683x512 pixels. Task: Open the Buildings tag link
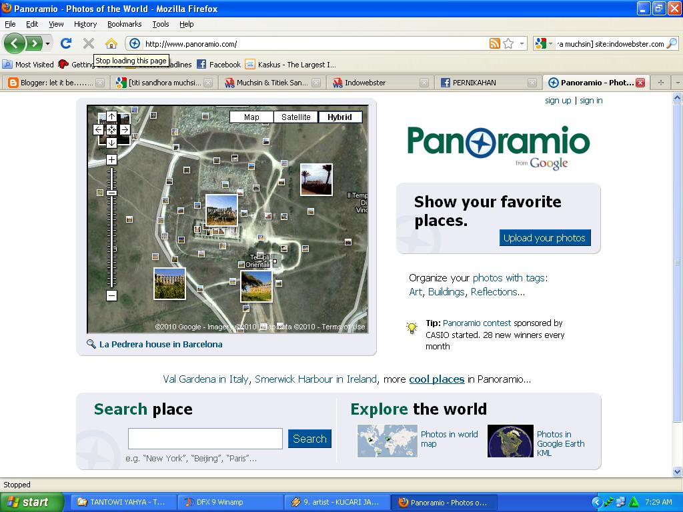point(446,292)
